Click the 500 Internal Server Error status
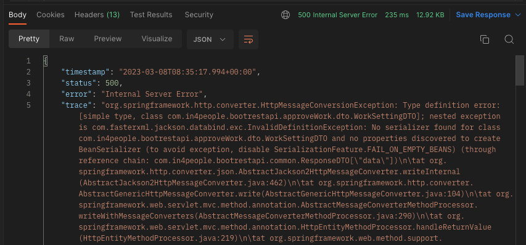 click(337, 15)
